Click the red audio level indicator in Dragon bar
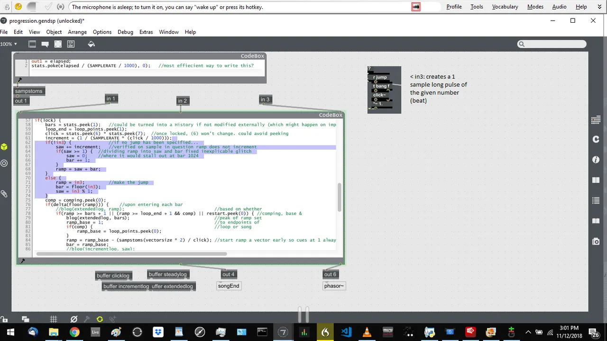Screen dimensions: 607x341 416,7
